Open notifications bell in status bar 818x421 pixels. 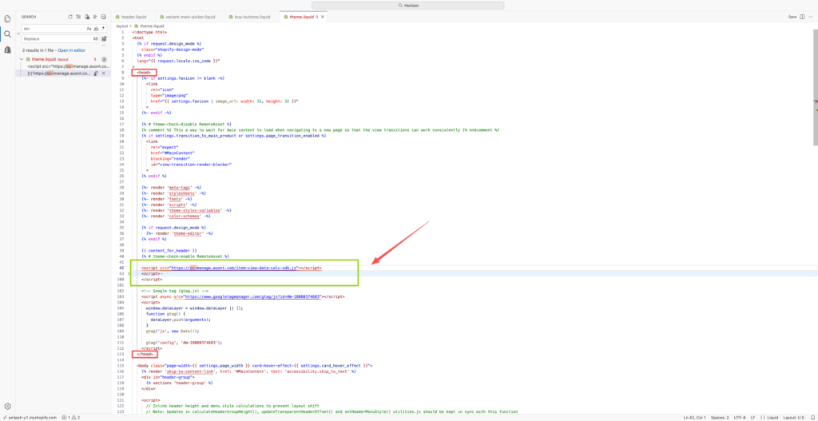click(812, 417)
